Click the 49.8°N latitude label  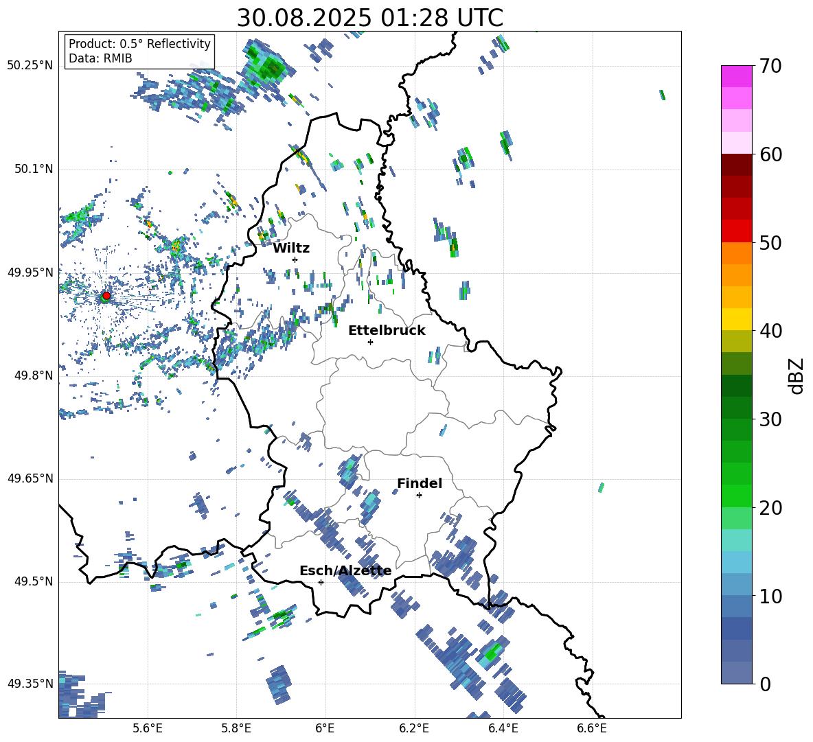pyautogui.click(x=34, y=375)
